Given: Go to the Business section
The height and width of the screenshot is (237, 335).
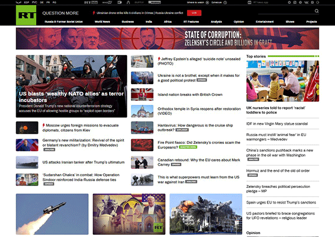Looking at the screenshot, I should 128,22.
